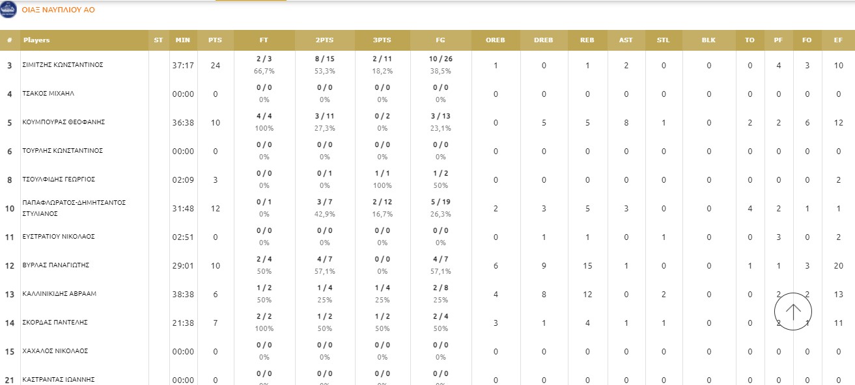
Task: Click the Players column header
Action: pos(36,40)
